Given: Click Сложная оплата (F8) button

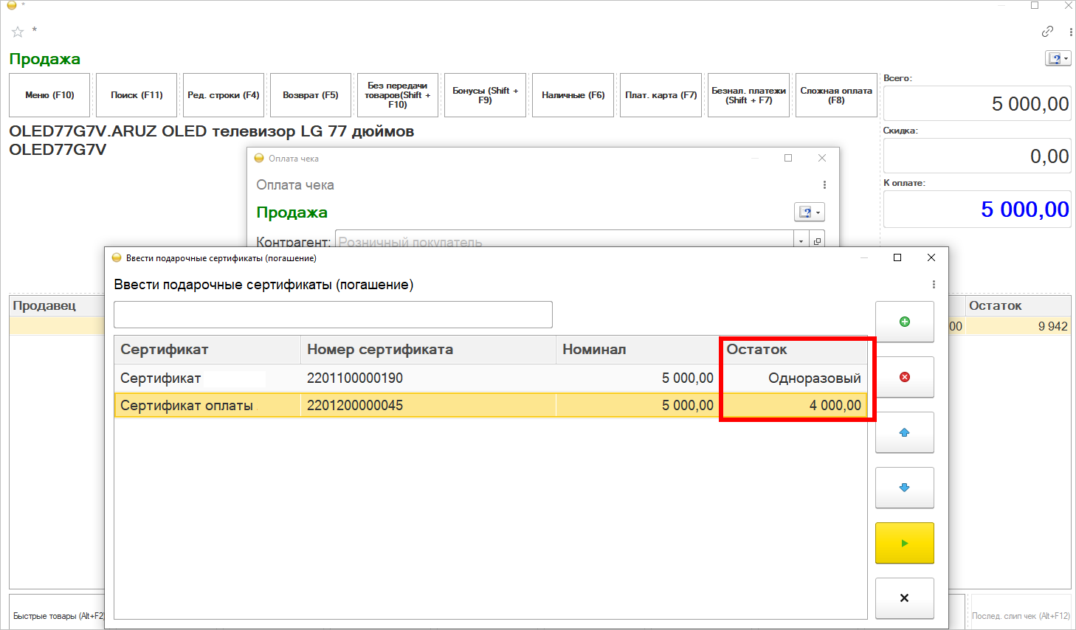Looking at the screenshot, I should (836, 95).
